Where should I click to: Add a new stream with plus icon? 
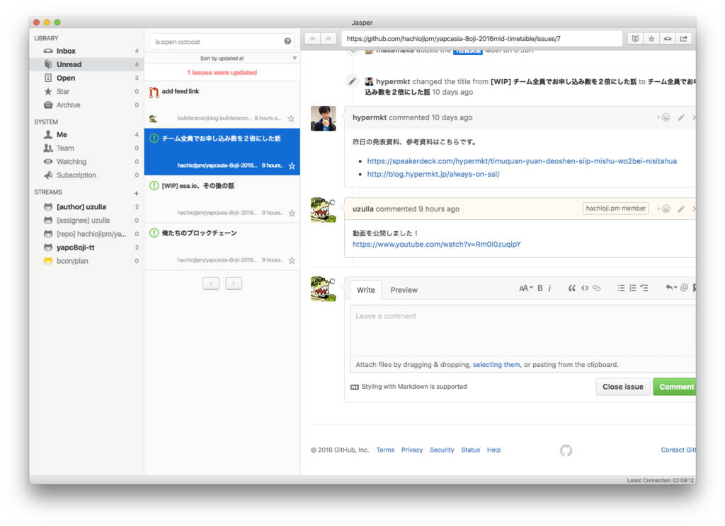click(x=137, y=193)
